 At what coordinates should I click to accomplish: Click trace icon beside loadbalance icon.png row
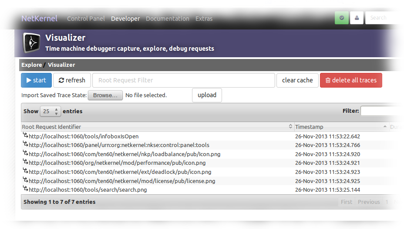(25, 153)
